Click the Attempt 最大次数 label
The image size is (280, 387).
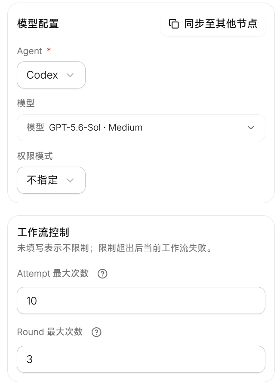pyautogui.click(x=53, y=274)
